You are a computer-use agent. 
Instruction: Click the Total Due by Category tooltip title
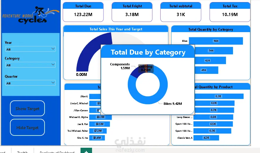[x=148, y=52]
